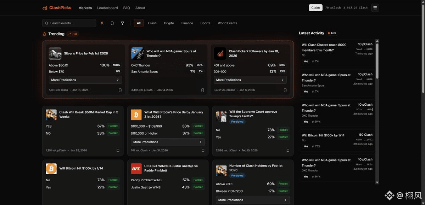
Task: Predict No on Supreme Court tariffs
Action: pyautogui.click(x=283, y=130)
